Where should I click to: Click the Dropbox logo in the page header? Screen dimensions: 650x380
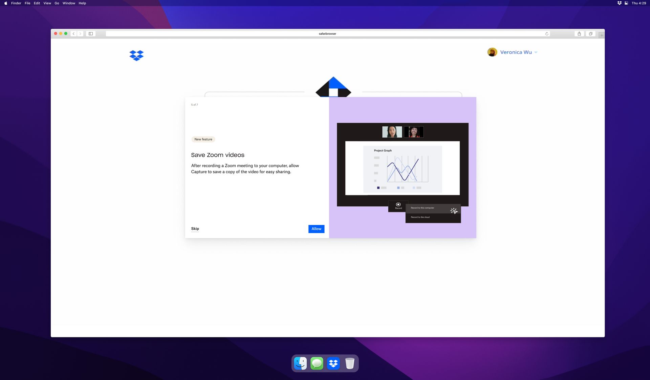[x=136, y=55]
